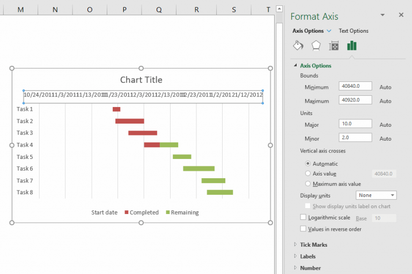Viewport: 412px width, 274px height.
Task: Open the Fill & Line paint bucket tab
Action: [x=298, y=45]
